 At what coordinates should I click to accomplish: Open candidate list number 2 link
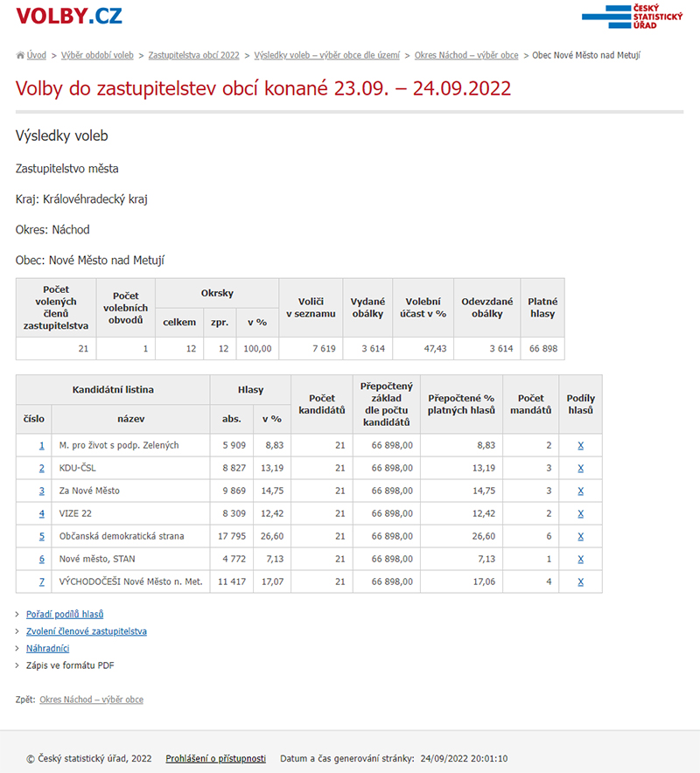pos(41,468)
